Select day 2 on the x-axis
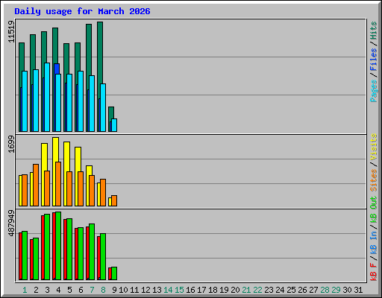382x298 pixels. 36,290
